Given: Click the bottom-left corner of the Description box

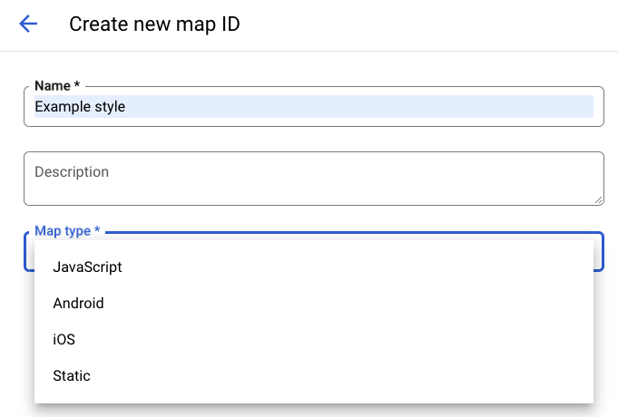Looking at the screenshot, I should click(27, 202).
